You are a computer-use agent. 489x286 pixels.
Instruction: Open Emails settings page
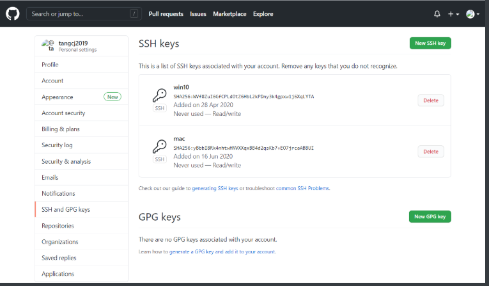point(81,177)
